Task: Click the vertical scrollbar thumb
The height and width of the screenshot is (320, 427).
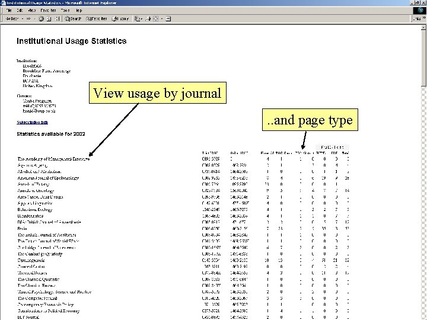Action: click(x=423, y=59)
